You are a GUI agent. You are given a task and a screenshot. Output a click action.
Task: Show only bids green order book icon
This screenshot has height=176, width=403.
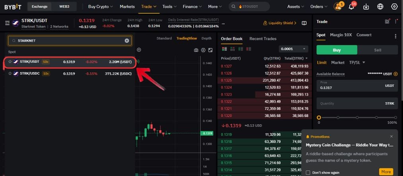241,49
